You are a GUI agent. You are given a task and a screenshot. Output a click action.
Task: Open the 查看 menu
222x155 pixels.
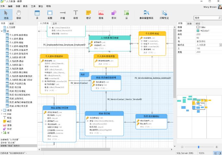click(18, 6)
